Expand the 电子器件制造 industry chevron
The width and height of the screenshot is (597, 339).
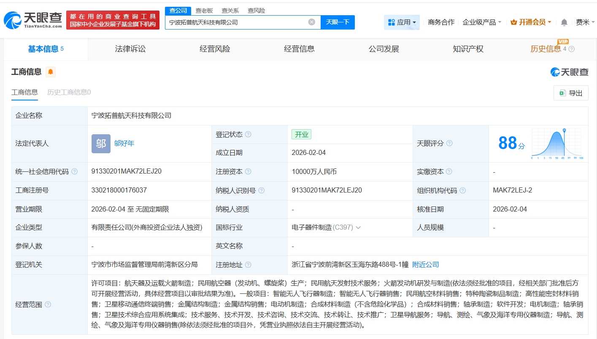(358, 228)
